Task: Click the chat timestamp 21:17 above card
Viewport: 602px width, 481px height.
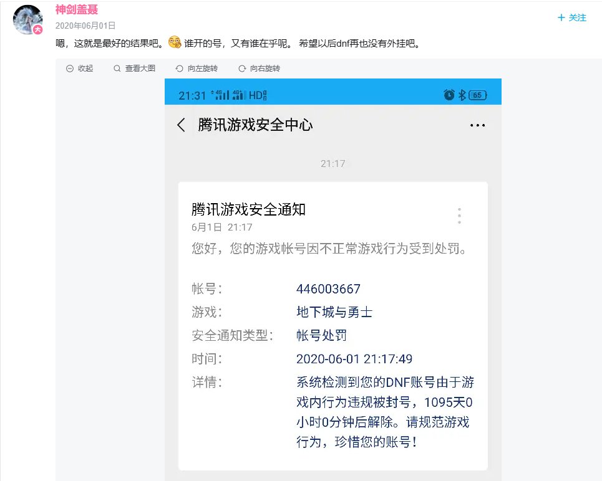Action: coord(333,164)
